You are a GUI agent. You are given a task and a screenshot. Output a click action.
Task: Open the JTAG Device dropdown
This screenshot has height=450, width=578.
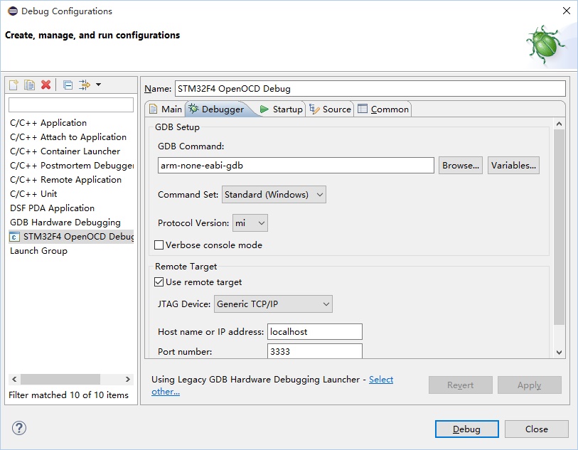pos(273,304)
